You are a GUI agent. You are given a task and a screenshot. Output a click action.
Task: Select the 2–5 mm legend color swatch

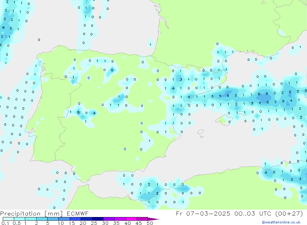[42, 219]
